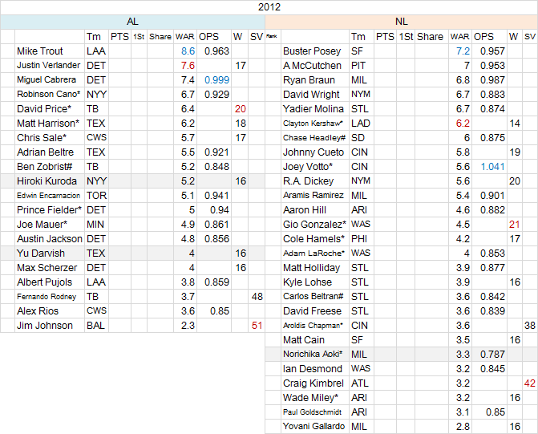Select the Wade Miley* name cell
The width and height of the screenshot is (538, 434).
coord(315,397)
